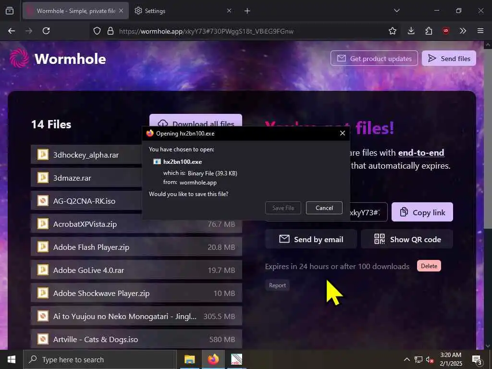Click the Delete button
Screen dimensions: 492x369
coord(429,266)
